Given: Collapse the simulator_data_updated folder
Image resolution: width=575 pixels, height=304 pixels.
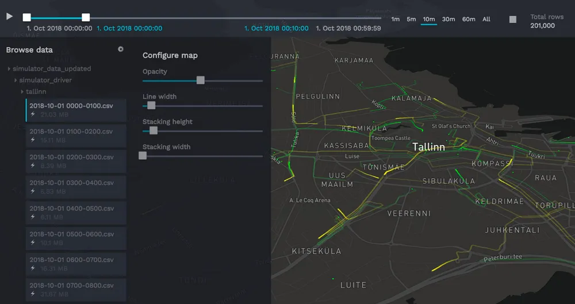Looking at the screenshot, I should 9,69.
